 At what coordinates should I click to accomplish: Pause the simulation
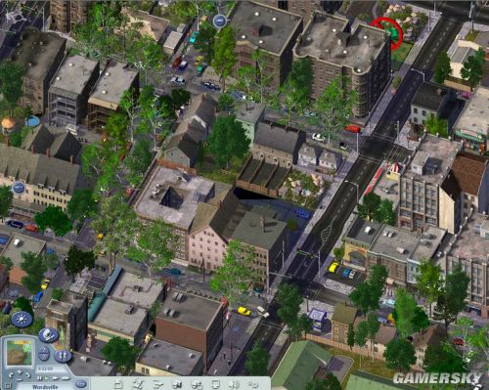(x=40, y=378)
